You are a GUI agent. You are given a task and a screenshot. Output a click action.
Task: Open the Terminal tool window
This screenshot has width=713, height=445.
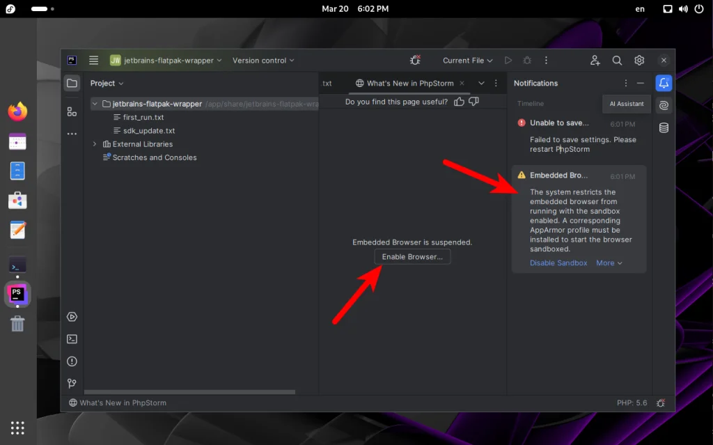click(72, 339)
